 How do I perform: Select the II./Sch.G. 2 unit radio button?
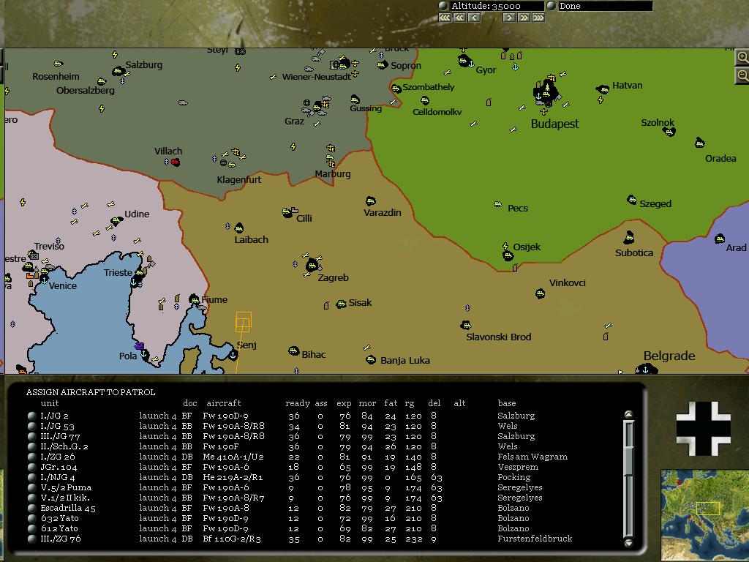point(32,447)
